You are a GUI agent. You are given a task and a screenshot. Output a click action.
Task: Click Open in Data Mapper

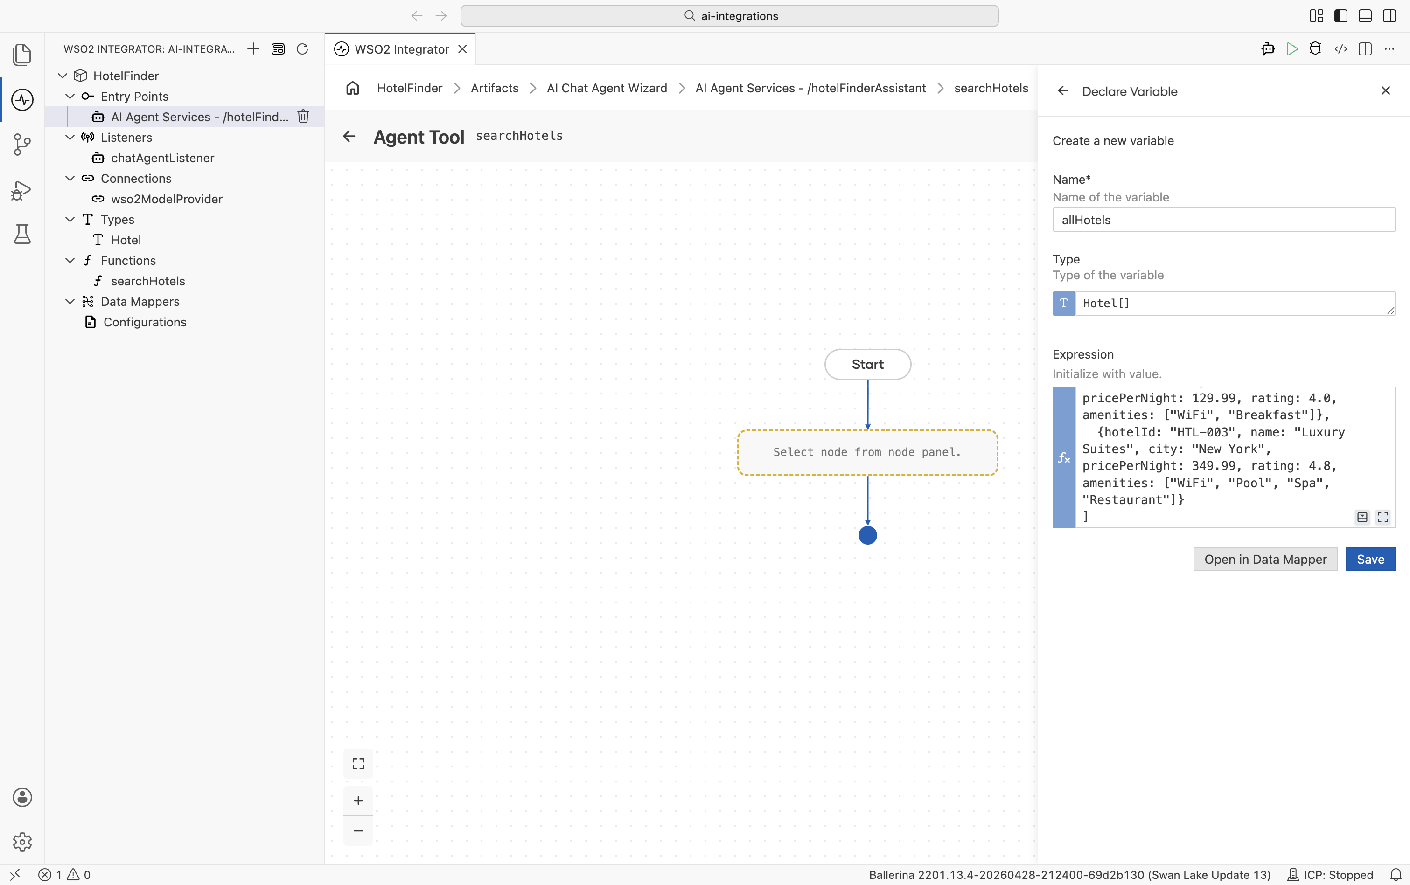1265,559
